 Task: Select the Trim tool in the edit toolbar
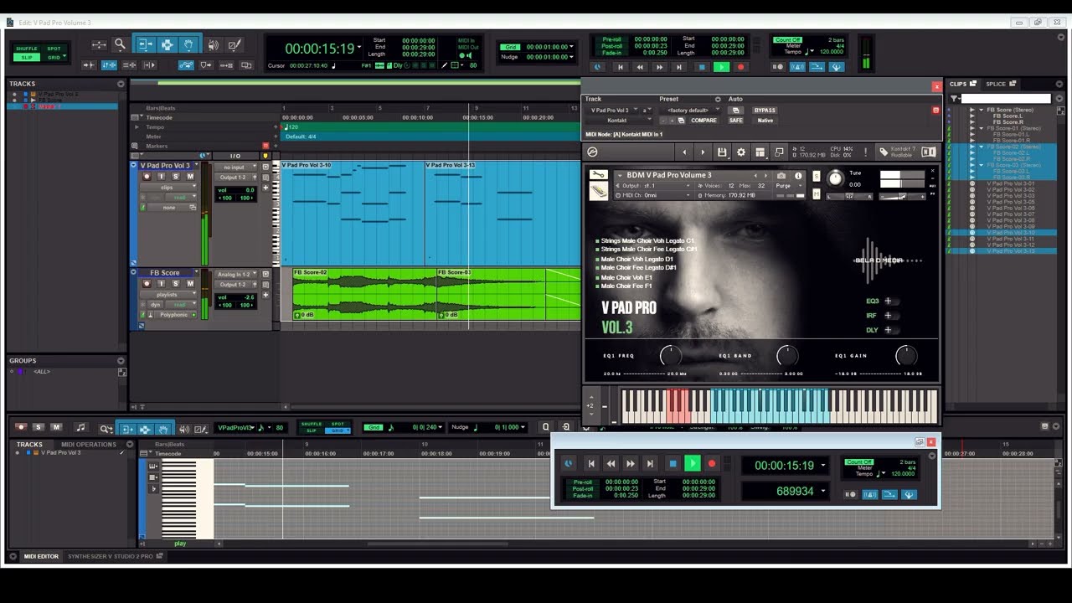[144, 45]
